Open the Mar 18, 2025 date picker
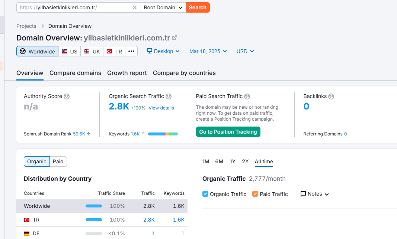 pyautogui.click(x=208, y=51)
